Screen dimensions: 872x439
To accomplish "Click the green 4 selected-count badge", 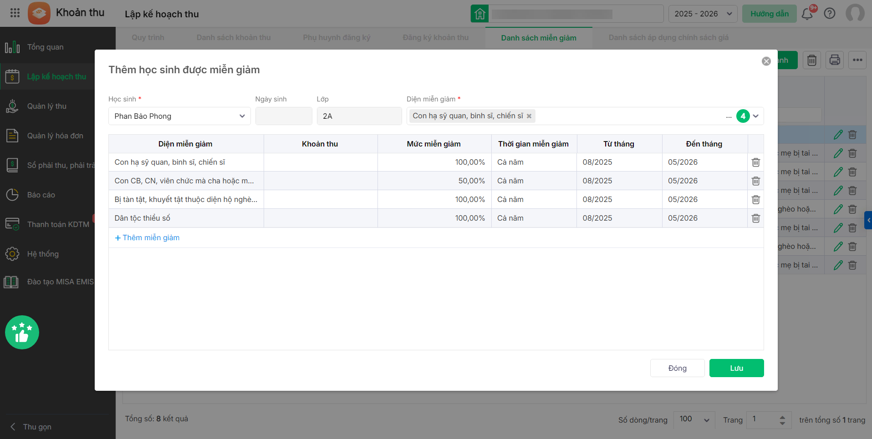I will click(743, 116).
